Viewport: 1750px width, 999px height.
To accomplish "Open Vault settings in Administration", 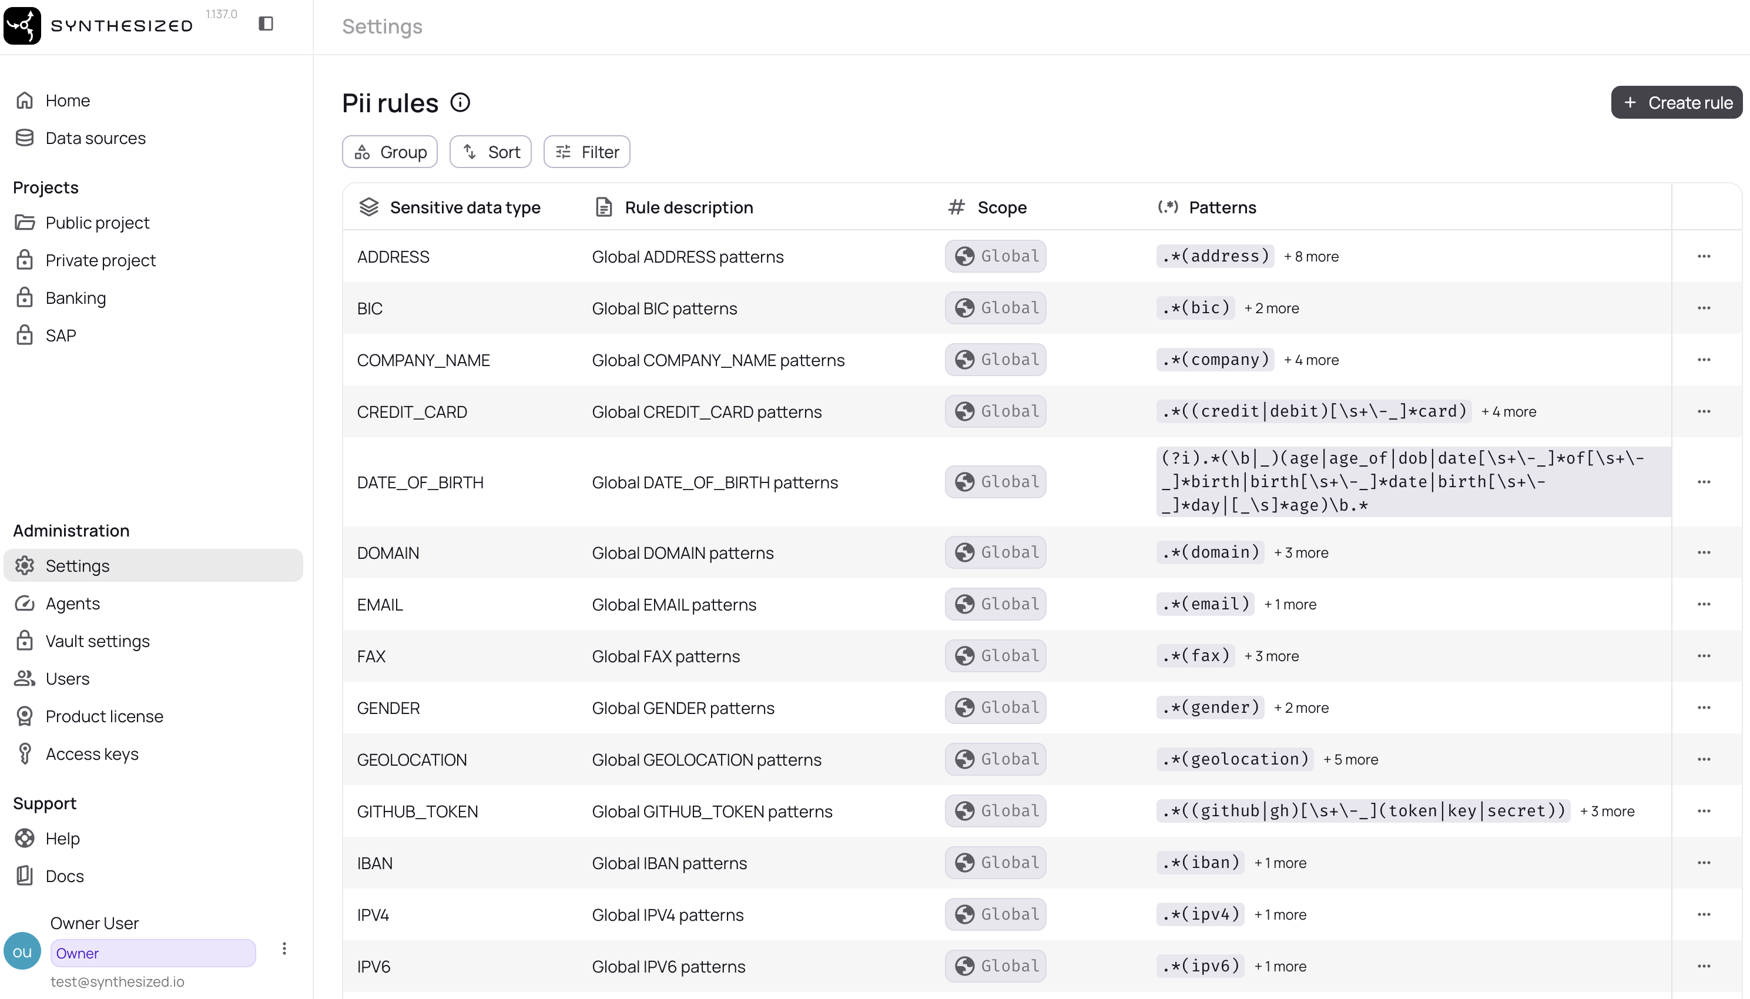I will pyautogui.click(x=98, y=641).
